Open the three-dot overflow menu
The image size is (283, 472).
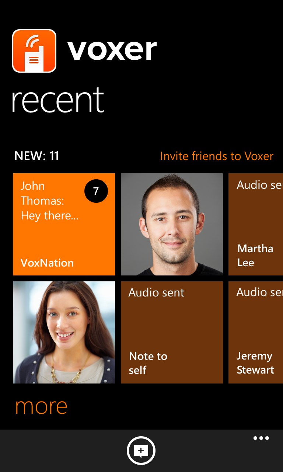(261, 438)
